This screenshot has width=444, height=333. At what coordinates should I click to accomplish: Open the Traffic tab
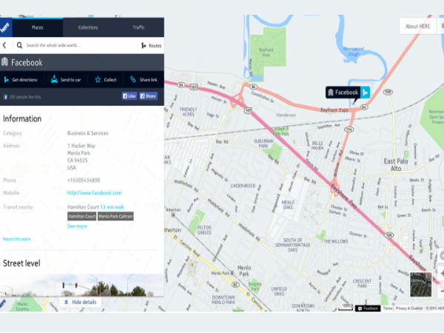point(139,27)
